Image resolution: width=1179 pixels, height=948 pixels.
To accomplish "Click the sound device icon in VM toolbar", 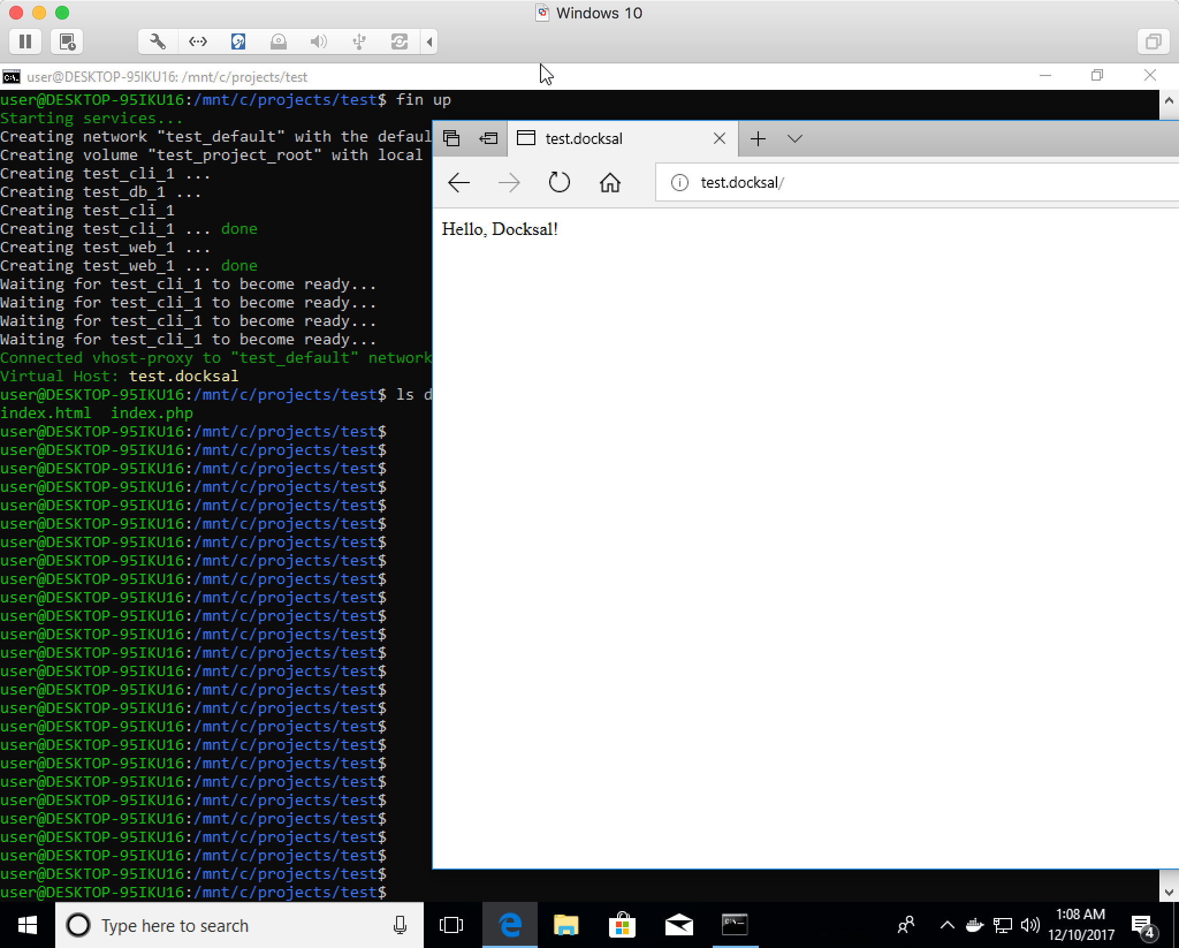I will [318, 41].
